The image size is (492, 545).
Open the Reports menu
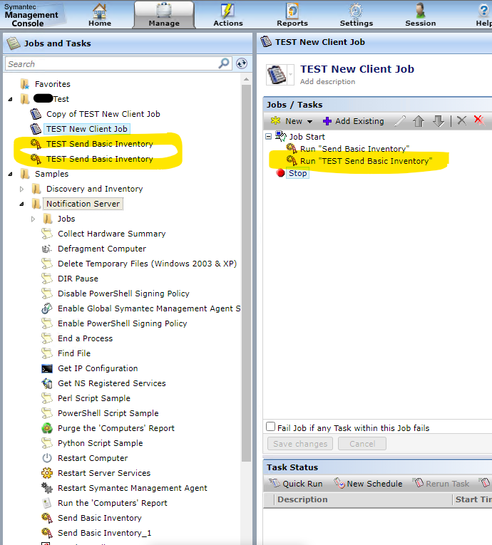click(x=292, y=14)
